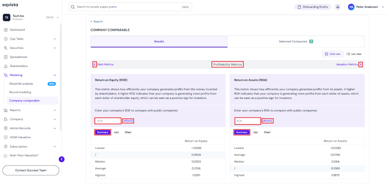This screenshot has height=184, width=389.
Task: Click ROE Highest value 1.3201
Action: tap(197, 175)
